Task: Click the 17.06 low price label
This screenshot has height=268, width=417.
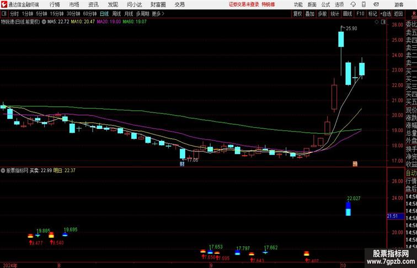Action: click(193, 160)
